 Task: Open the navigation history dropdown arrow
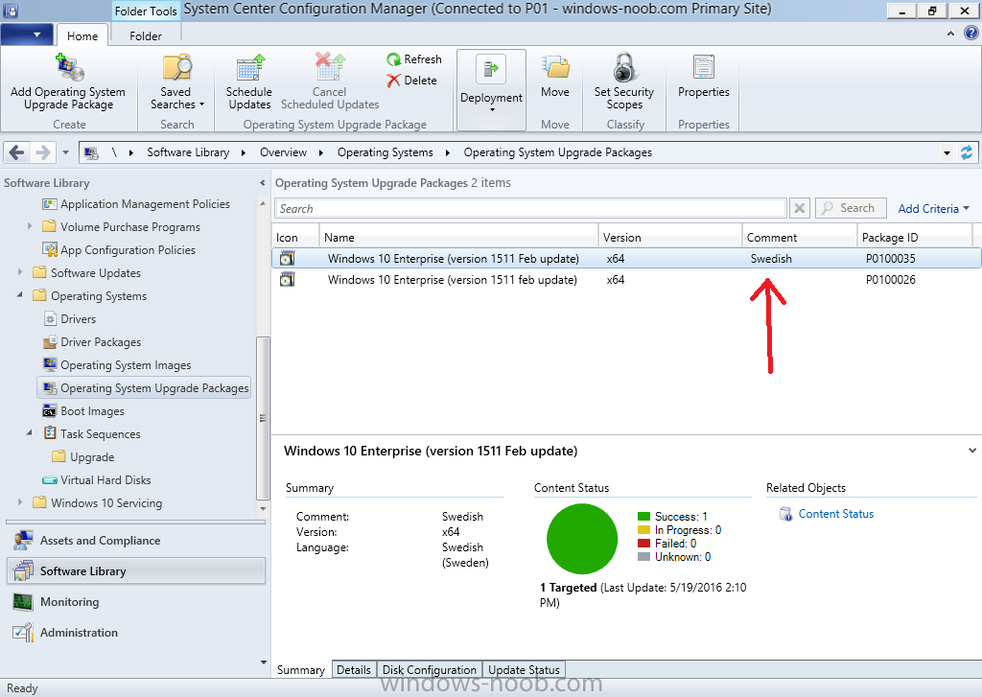(65, 152)
